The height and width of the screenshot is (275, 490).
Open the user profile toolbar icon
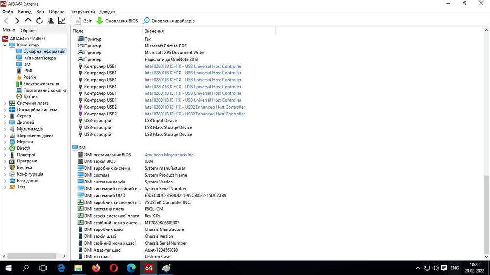pos(50,21)
